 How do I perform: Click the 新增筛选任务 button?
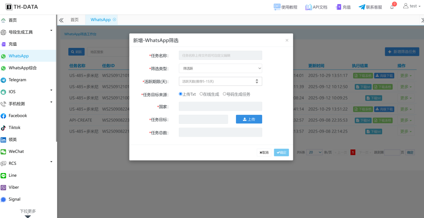(402, 52)
